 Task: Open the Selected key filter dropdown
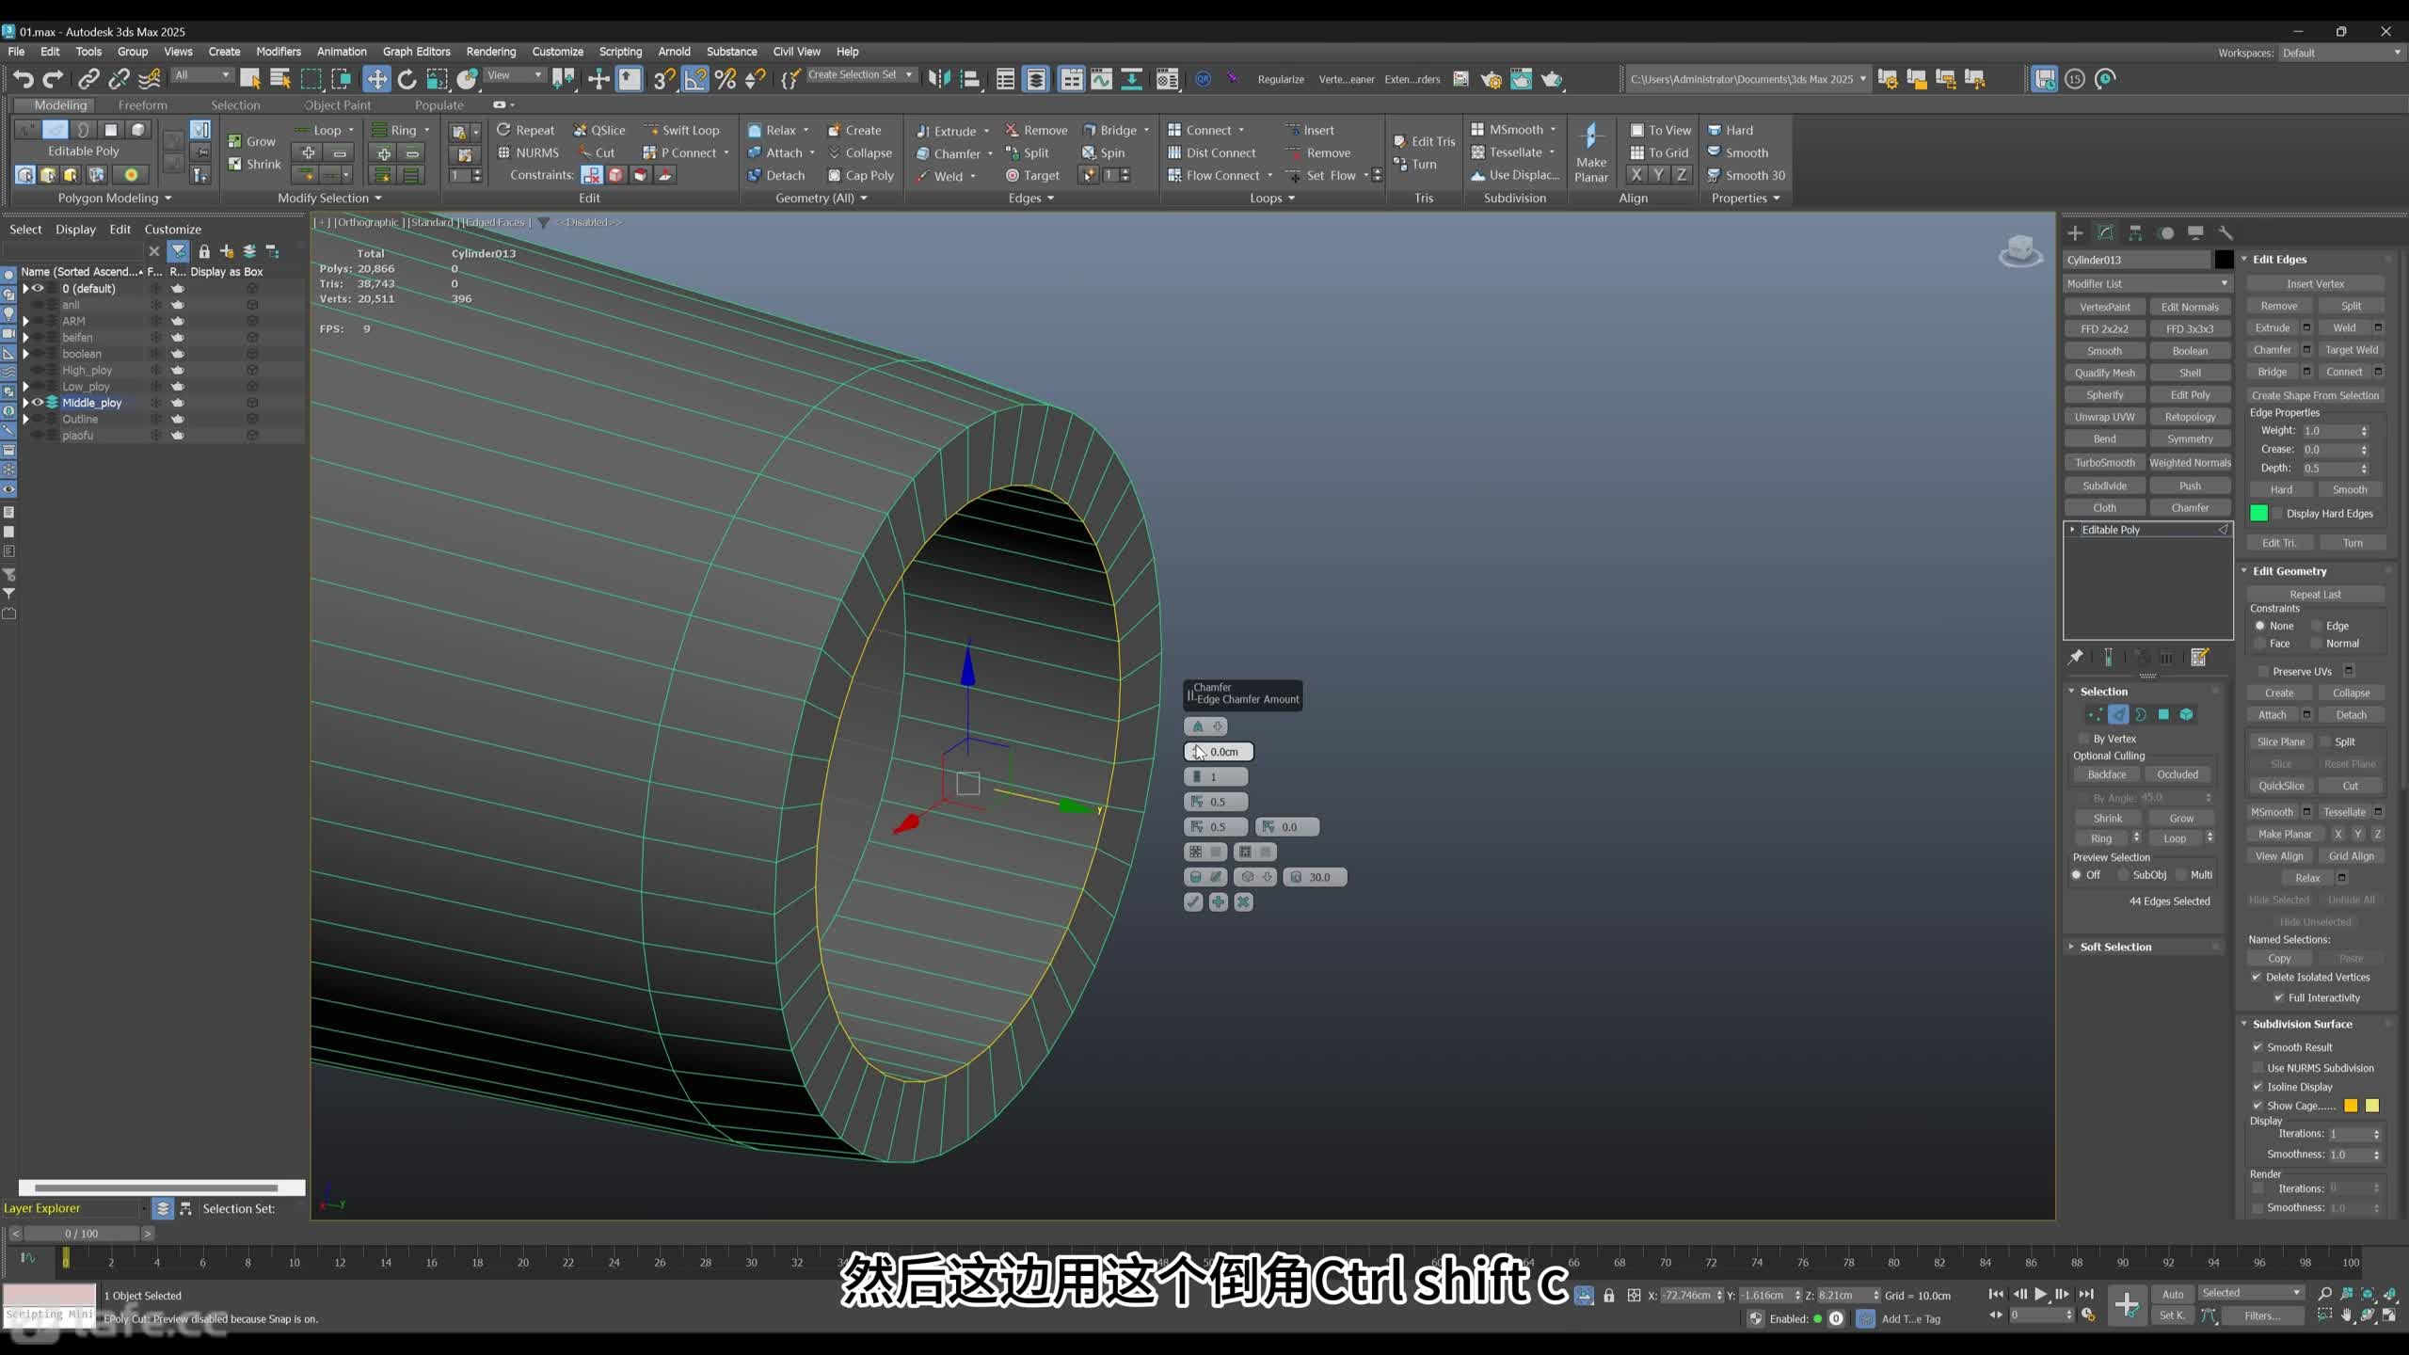[2251, 1293]
